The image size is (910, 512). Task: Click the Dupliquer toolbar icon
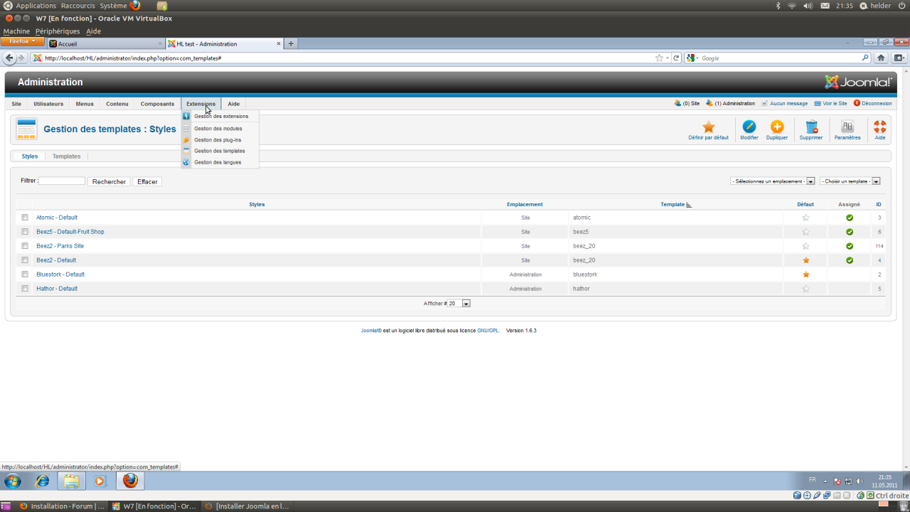pyautogui.click(x=777, y=127)
